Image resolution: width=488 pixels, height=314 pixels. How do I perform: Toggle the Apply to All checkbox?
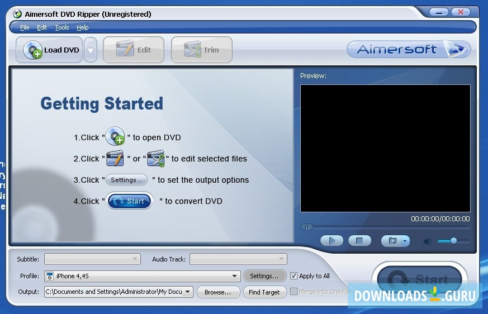click(293, 275)
